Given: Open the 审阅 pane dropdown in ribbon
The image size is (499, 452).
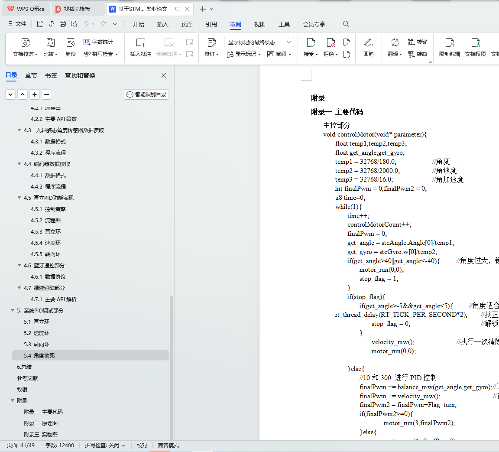Looking at the screenshot, I should pyautogui.click(x=279, y=54).
